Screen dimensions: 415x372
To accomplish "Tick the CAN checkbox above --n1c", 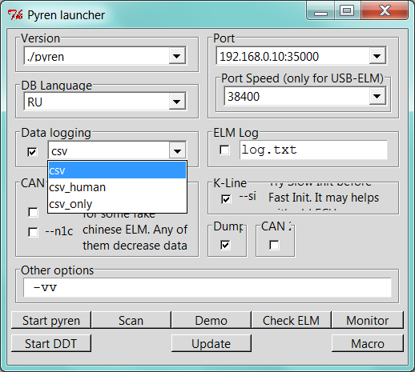I will tap(33, 212).
